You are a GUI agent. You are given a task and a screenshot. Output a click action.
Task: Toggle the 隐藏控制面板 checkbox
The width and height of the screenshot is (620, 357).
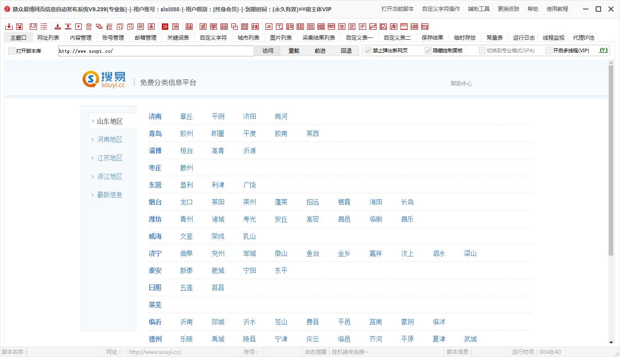[x=428, y=50]
